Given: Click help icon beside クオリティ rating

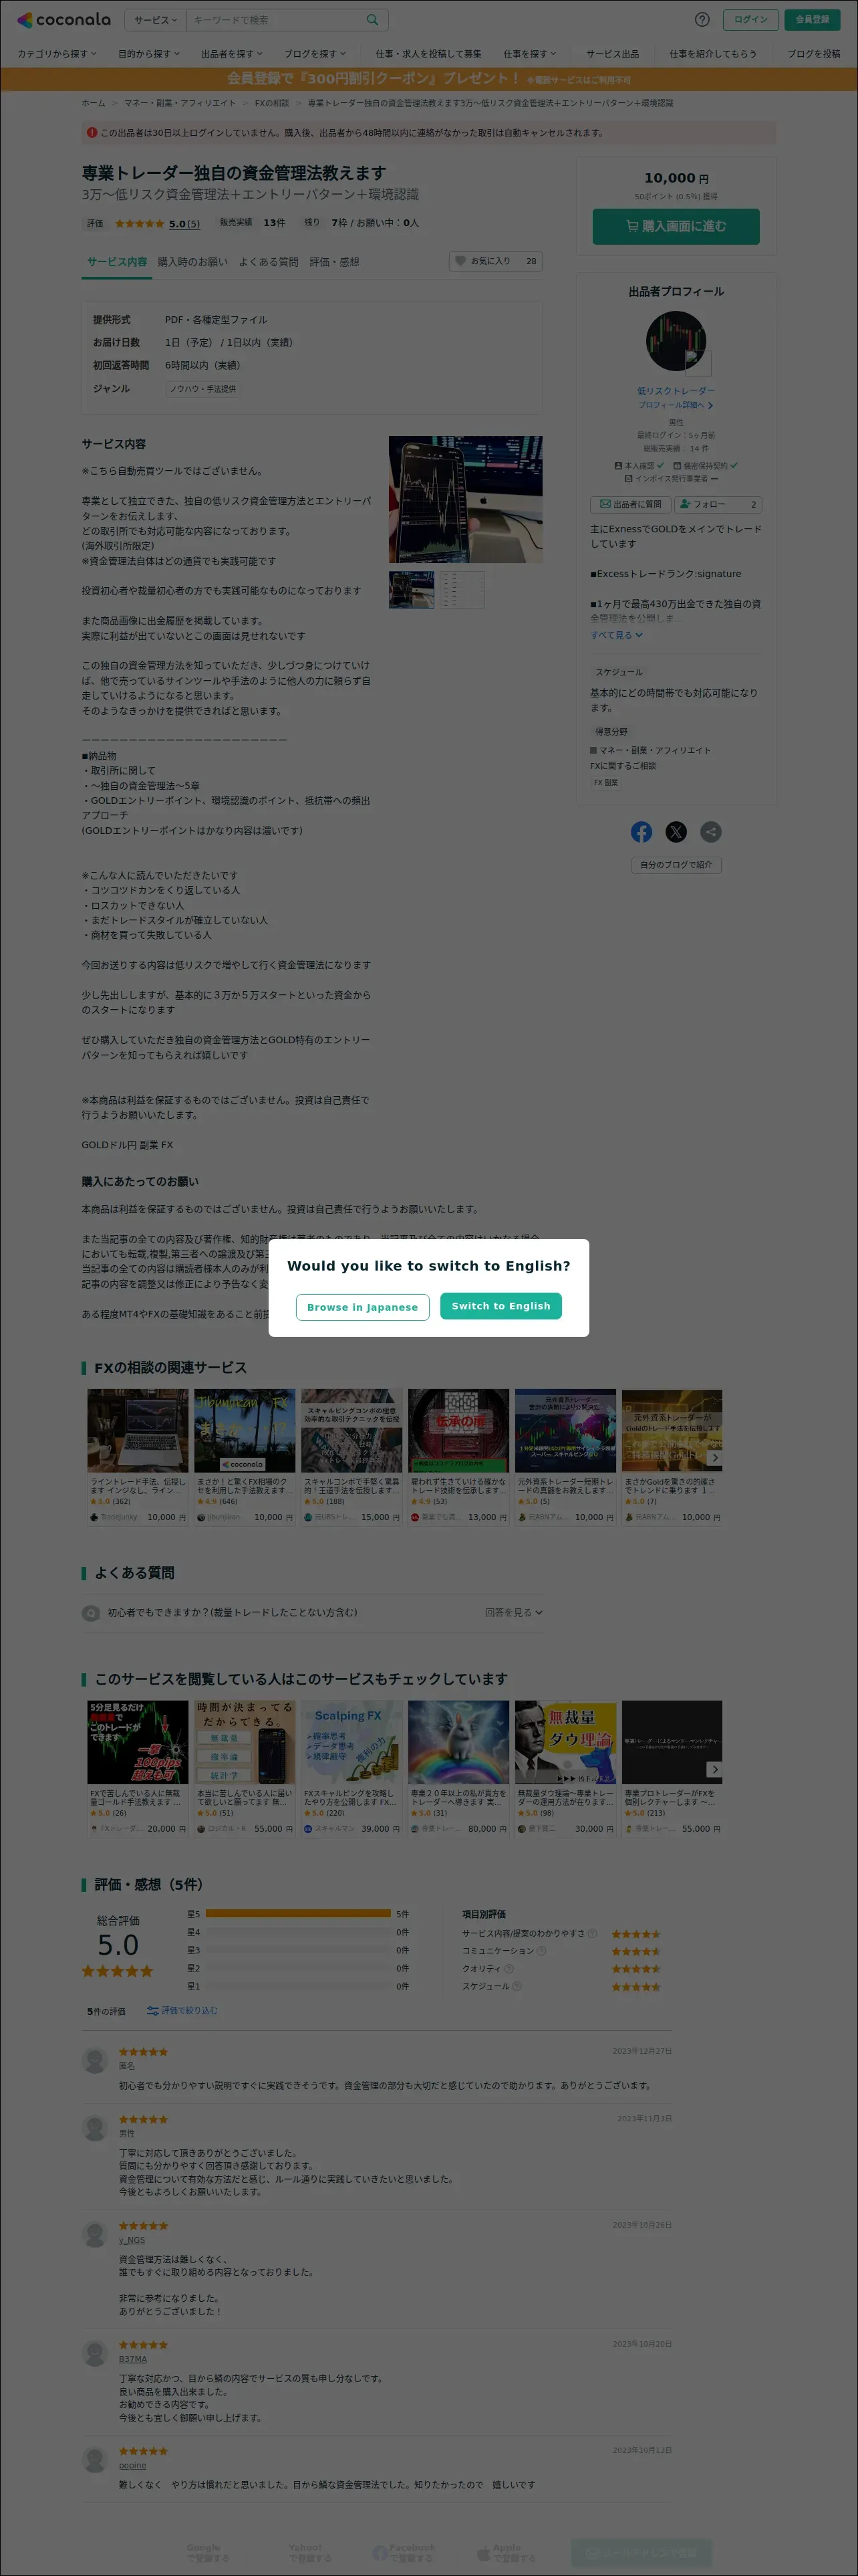Looking at the screenshot, I should point(509,1969).
